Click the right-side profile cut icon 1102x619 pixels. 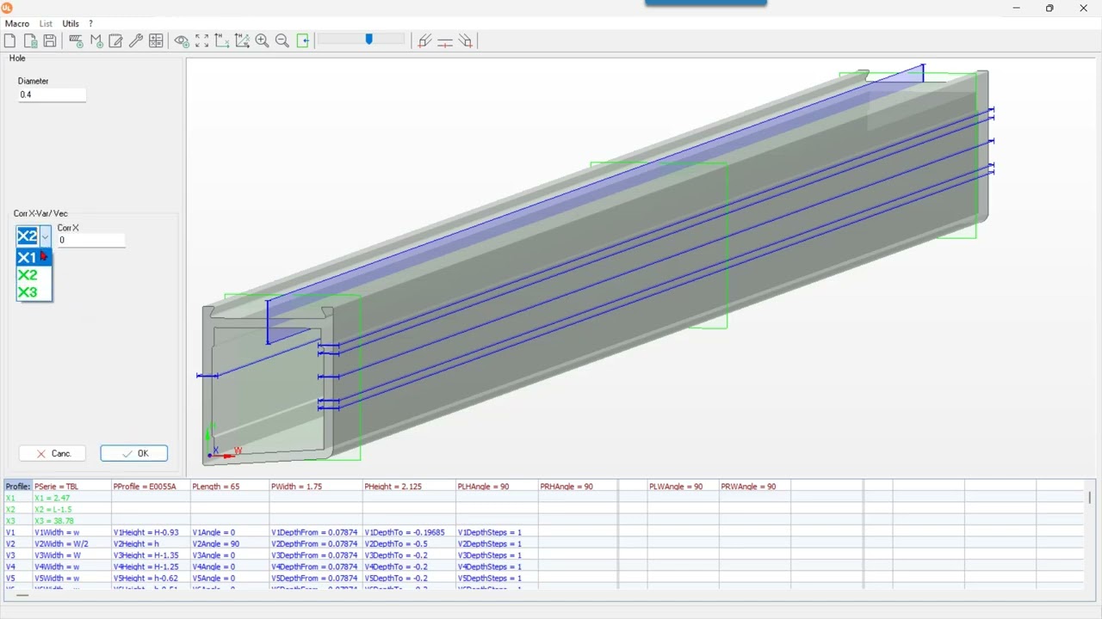(466, 40)
